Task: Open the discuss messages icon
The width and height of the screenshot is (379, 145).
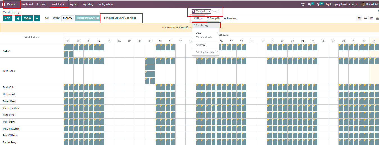Action: [x=310, y=4]
